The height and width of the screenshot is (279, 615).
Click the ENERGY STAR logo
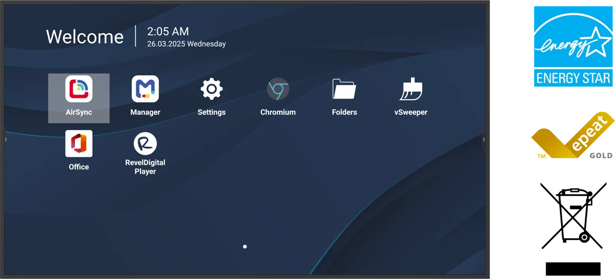pos(573,46)
